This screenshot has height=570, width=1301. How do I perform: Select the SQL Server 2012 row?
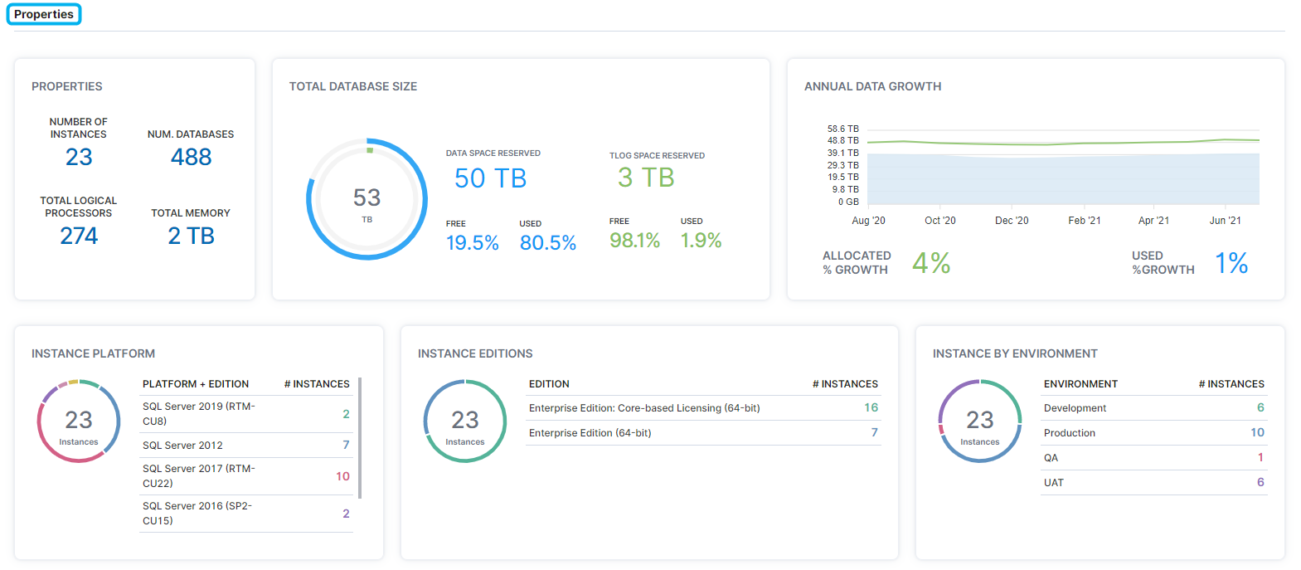click(x=246, y=446)
